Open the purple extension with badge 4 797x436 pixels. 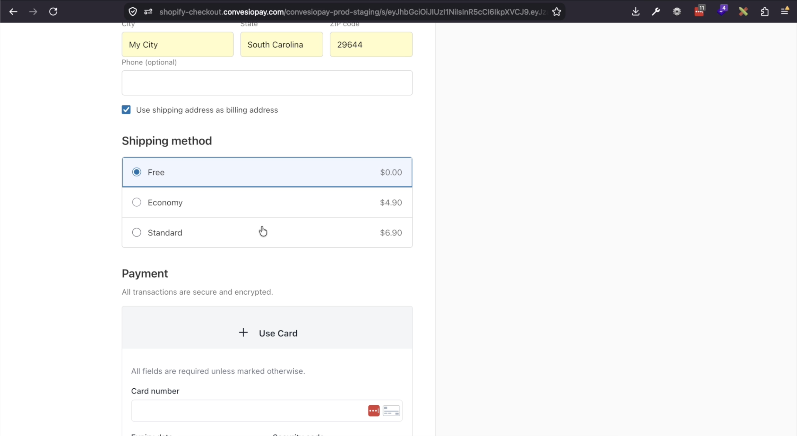(x=722, y=11)
